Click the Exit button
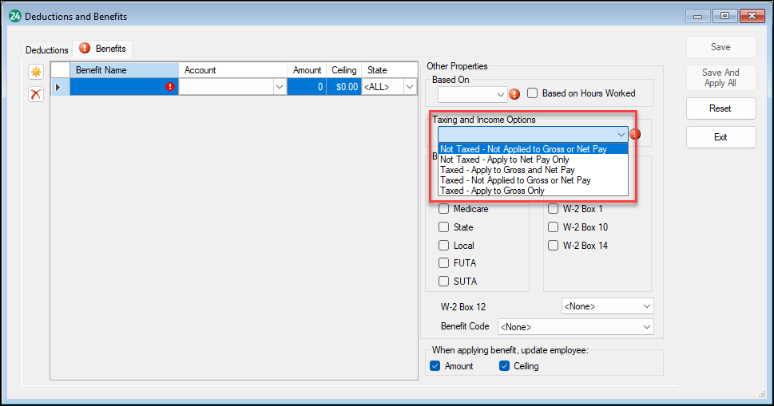The height and width of the screenshot is (406, 774). pos(720,137)
